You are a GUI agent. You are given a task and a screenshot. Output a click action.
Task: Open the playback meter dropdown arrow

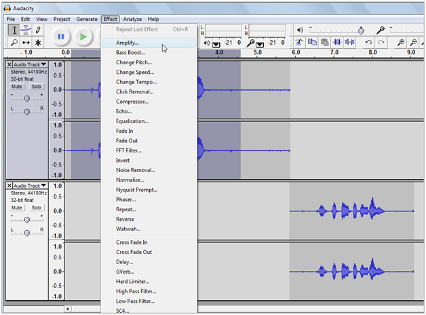[x=216, y=44]
